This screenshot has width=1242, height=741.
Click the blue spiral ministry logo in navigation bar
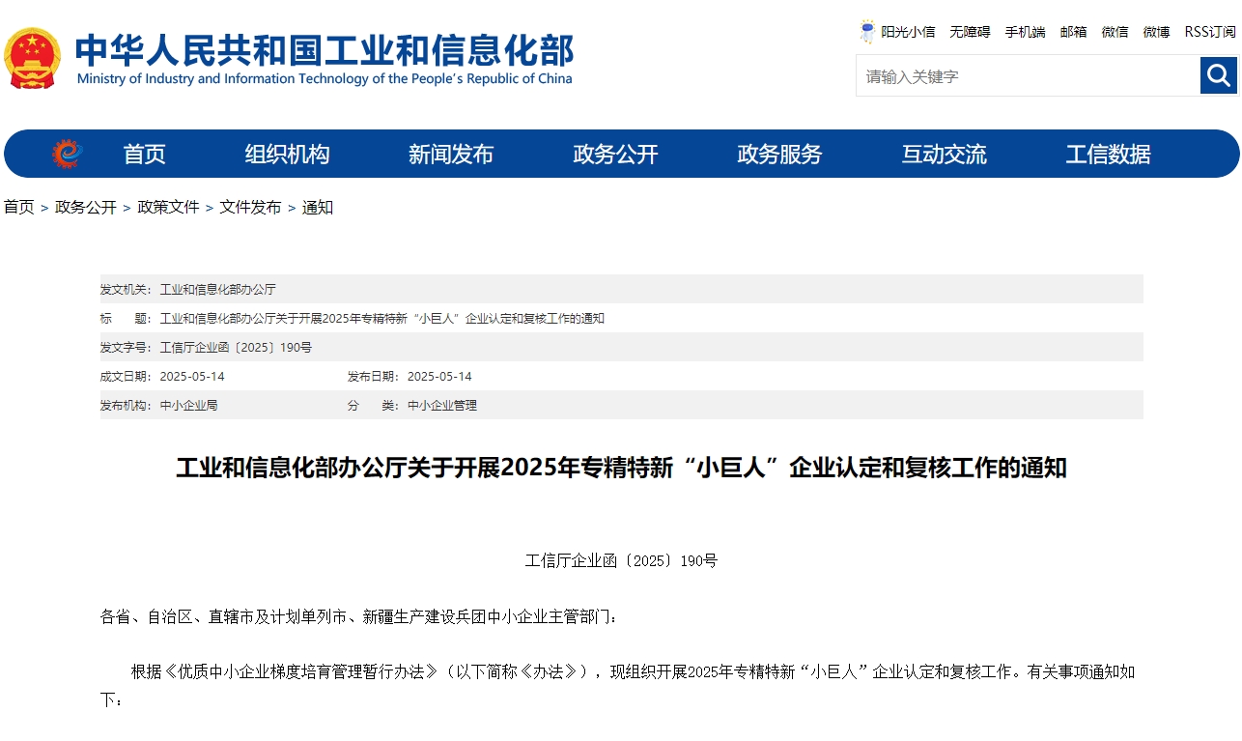(x=66, y=153)
